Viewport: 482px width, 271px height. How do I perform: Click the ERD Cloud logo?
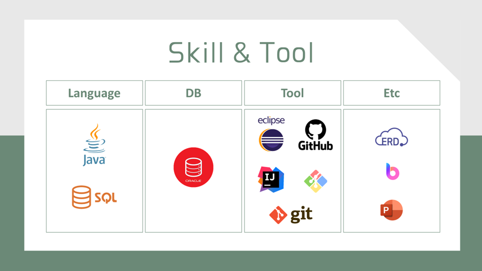(x=391, y=138)
